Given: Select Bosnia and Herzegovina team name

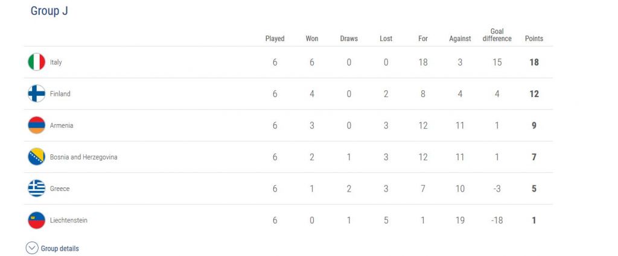Looking at the screenshot, I should (x=84, y=157).
